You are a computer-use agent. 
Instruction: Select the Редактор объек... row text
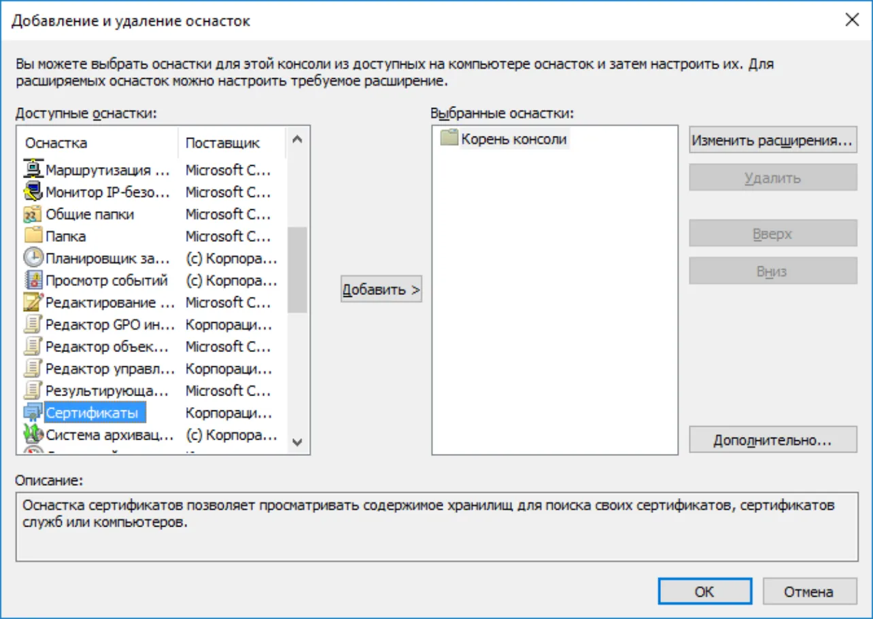[x=107, y=347]
